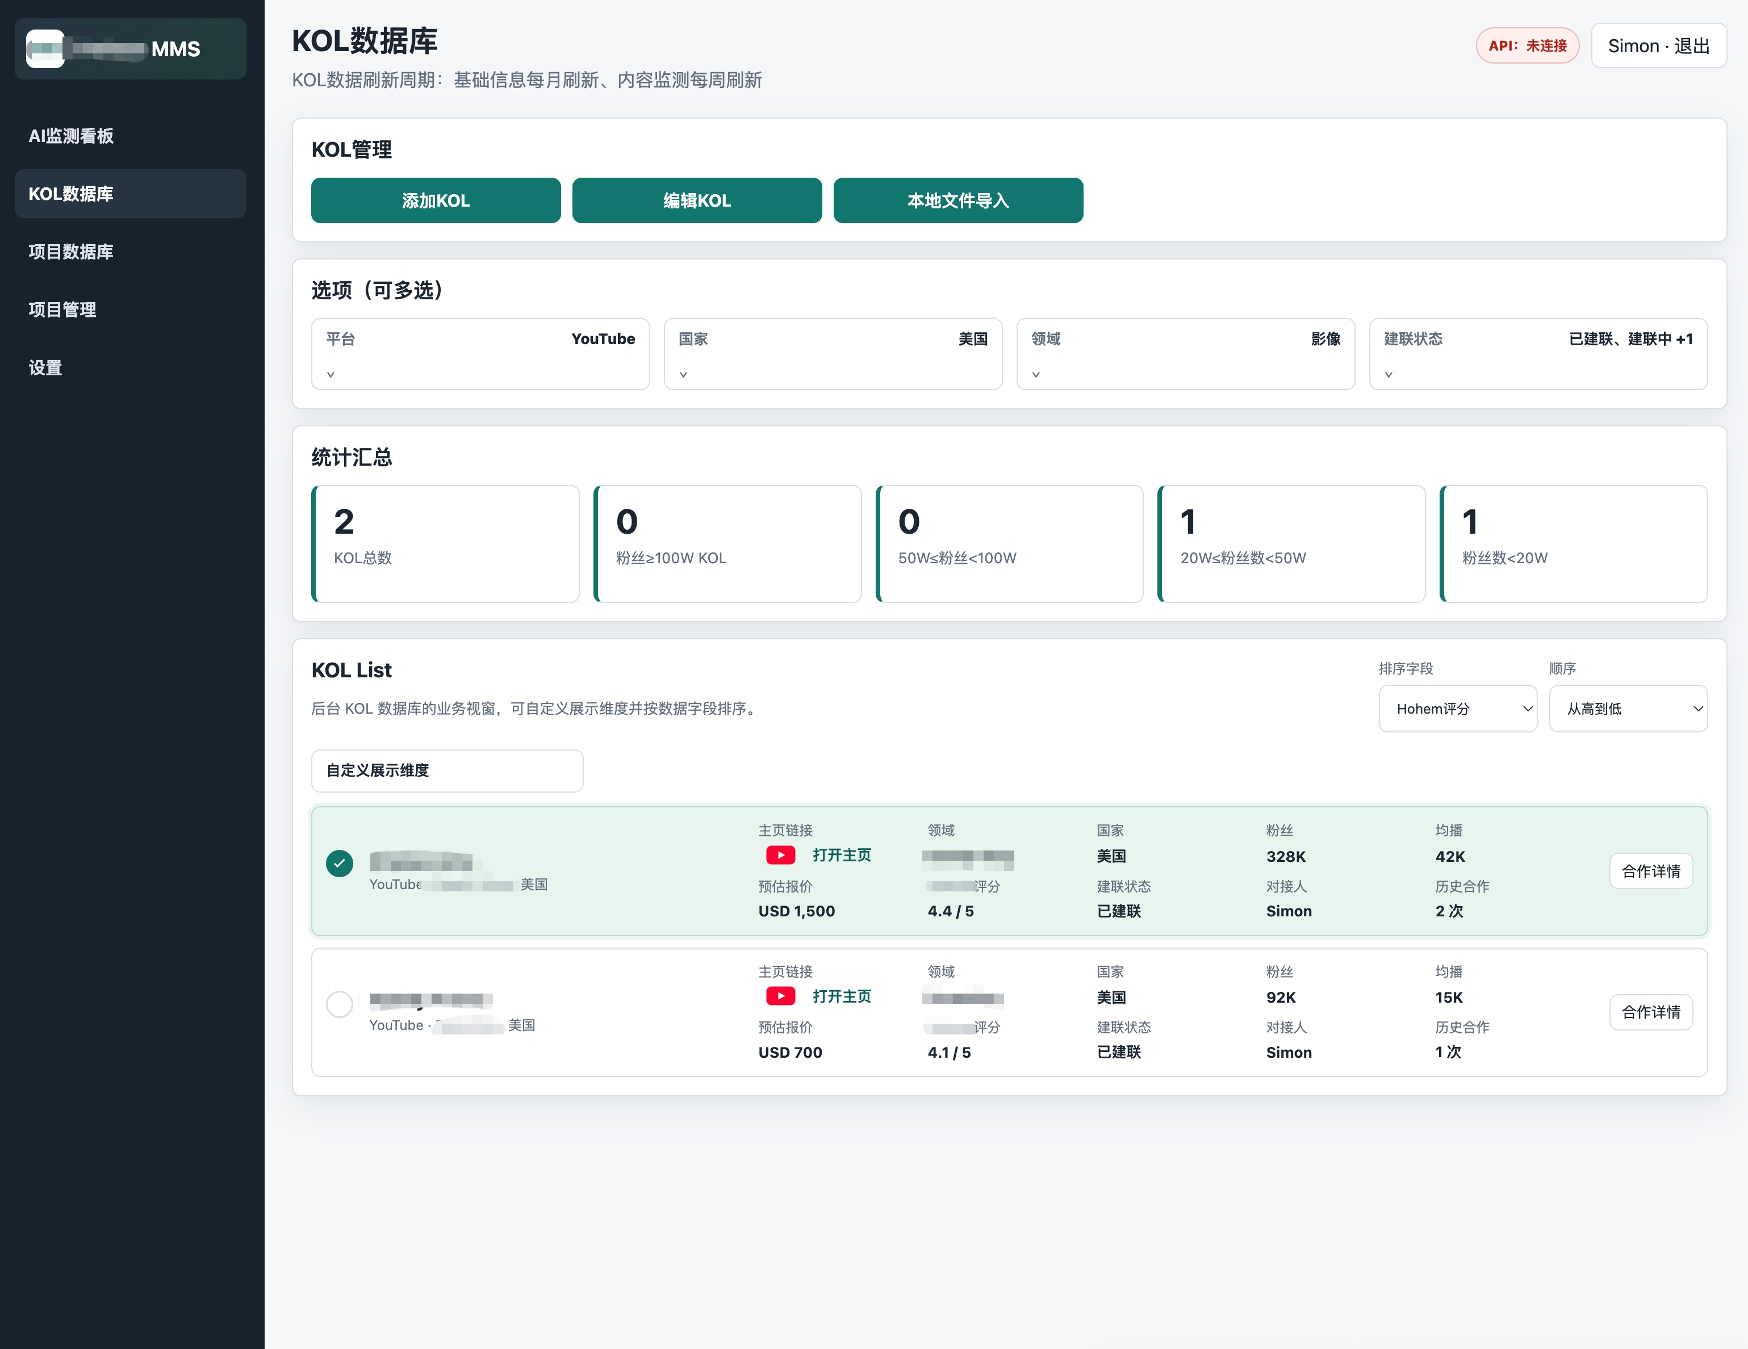Open 设置 in the sidebar
The image size is (1748, 1349).
click(131, 368)
